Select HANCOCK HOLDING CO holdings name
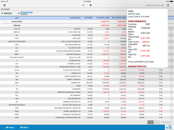This screenshot has width=174, height=130. point(72,114)
